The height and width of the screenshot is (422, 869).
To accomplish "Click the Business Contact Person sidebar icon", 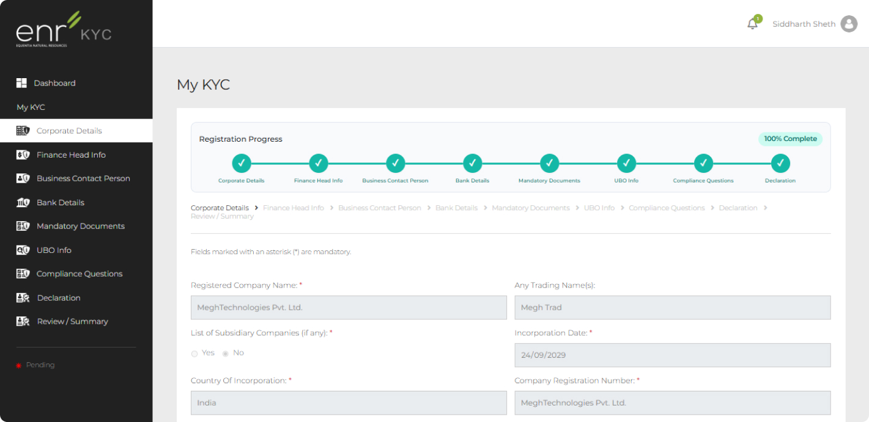I will [x=23, y=178].
